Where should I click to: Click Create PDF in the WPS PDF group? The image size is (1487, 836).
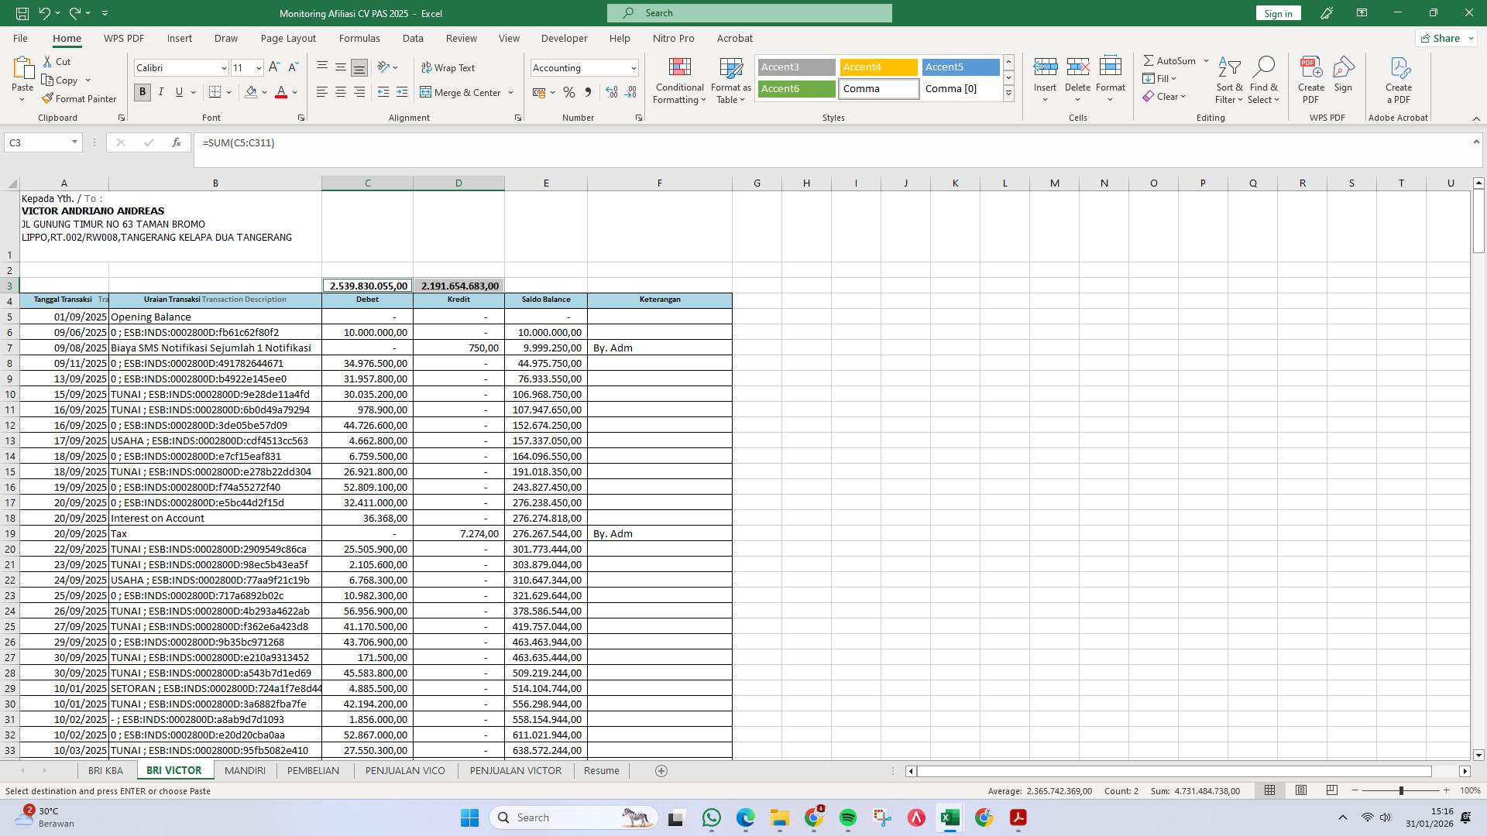point(1310,77)
